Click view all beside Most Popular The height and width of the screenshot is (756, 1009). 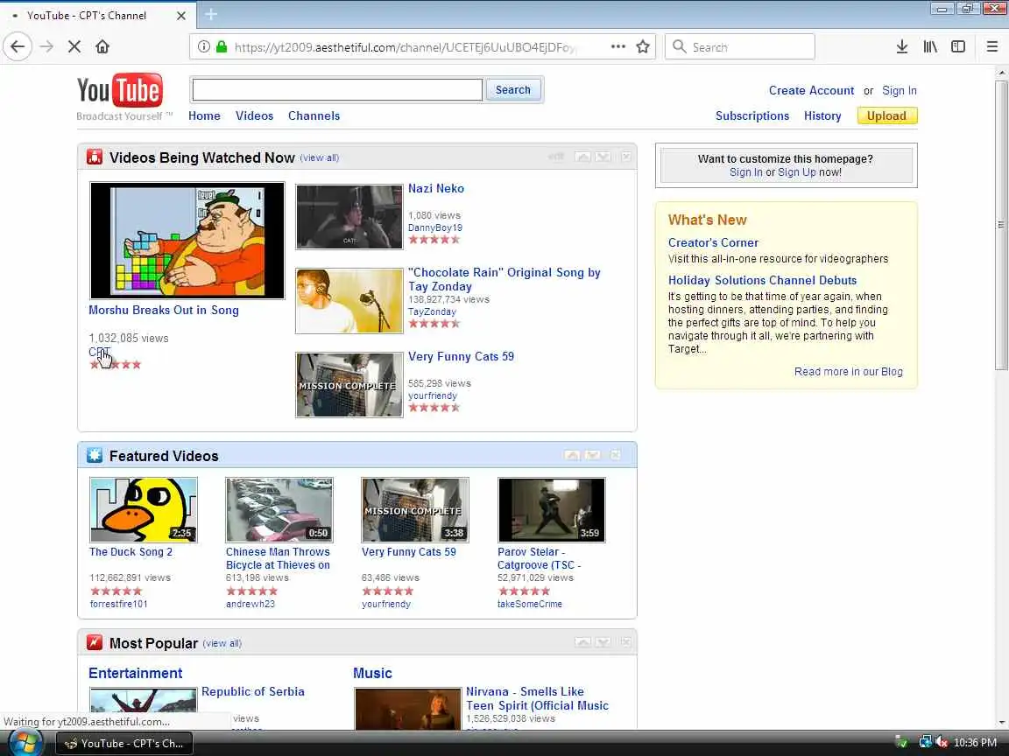222,643
